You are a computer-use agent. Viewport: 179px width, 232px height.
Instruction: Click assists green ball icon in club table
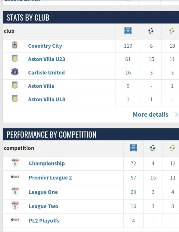pyautogui.click(x=172, y=31)
